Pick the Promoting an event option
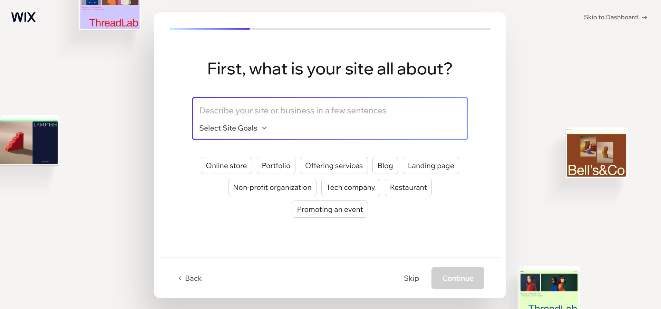661x309 pixels. click(x=330, y=209)
